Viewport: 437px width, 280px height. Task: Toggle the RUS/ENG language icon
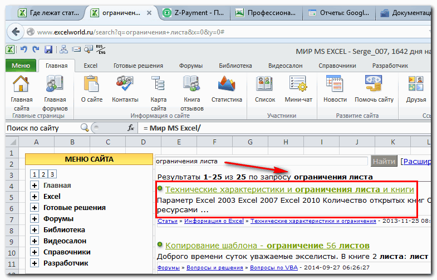[101, 49]
